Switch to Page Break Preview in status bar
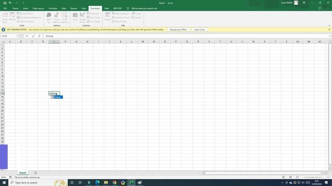332x186 pixels. tap(297, 177)
